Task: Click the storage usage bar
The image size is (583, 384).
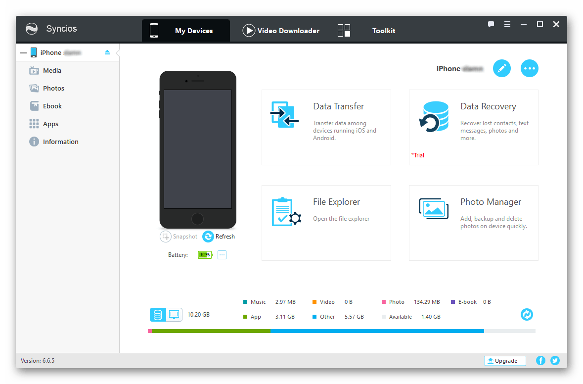Action: [x=341, y=331]
